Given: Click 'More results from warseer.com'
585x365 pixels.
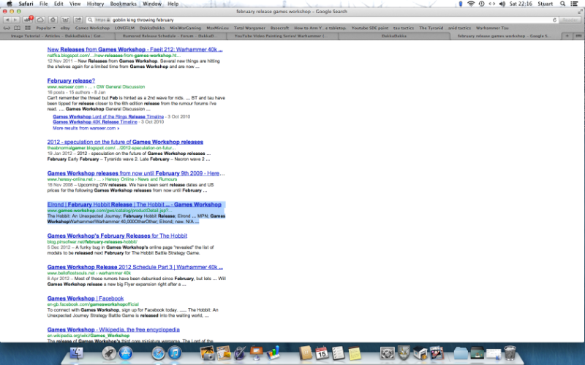Looking at the screenshot, I should tap(86, 128).
